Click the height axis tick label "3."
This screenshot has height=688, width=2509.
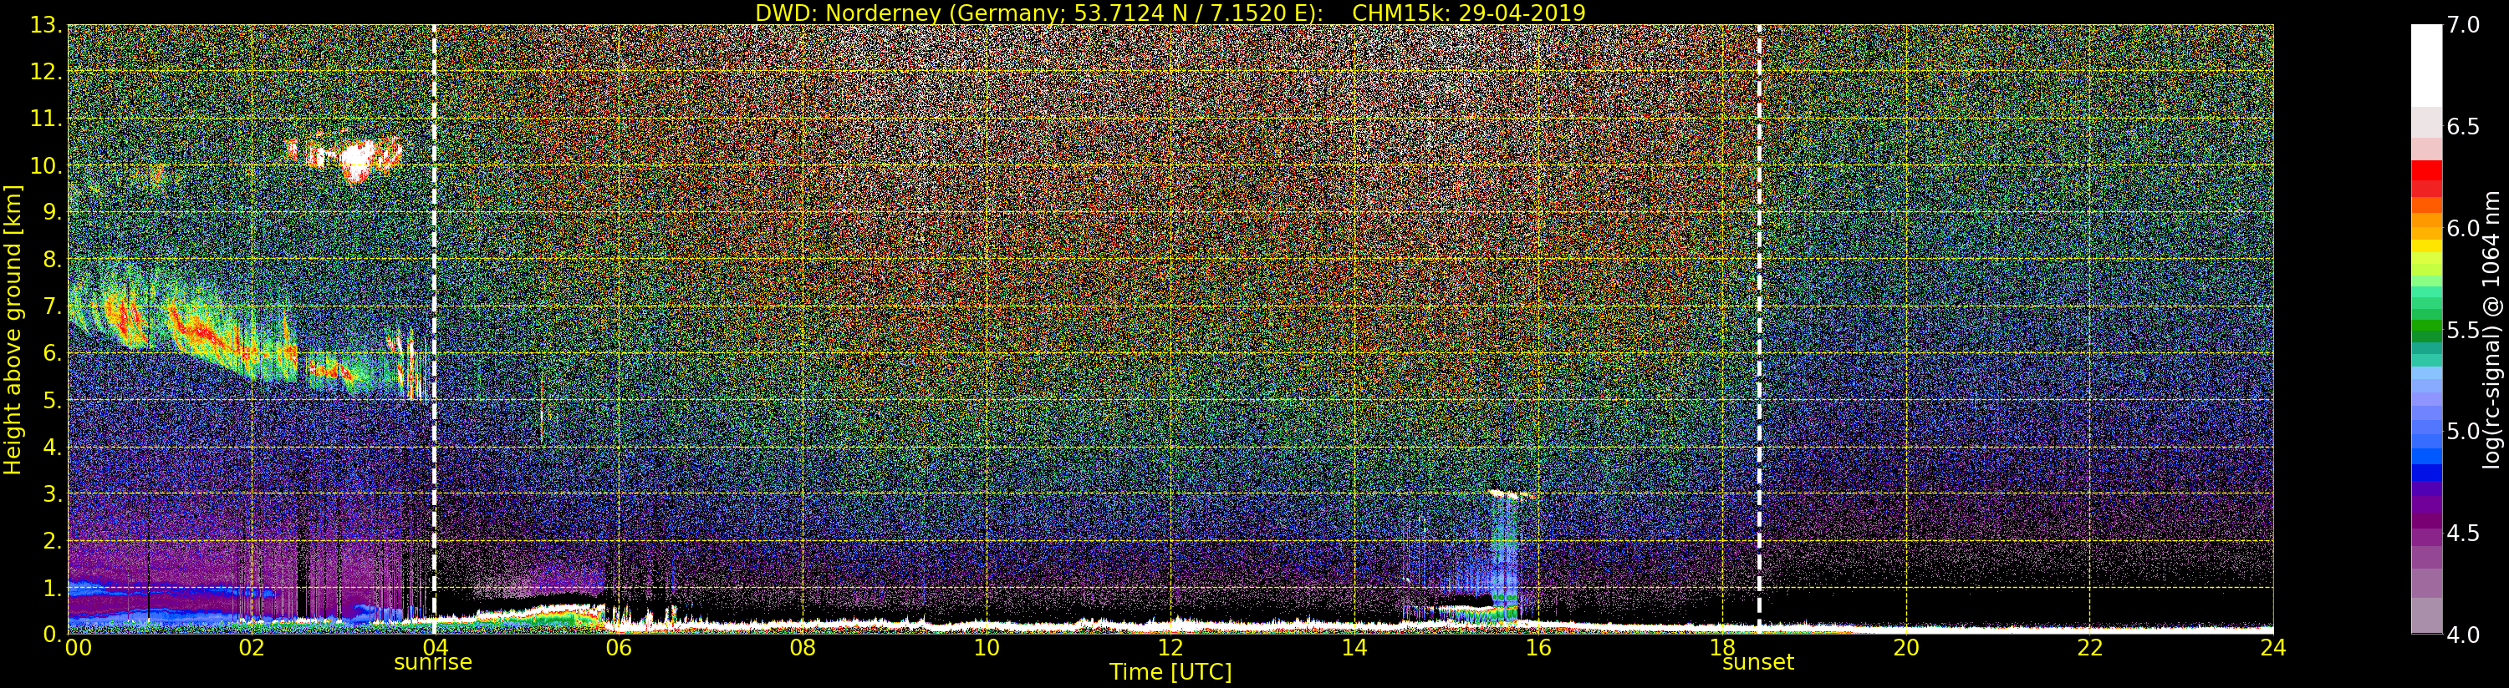53,493
